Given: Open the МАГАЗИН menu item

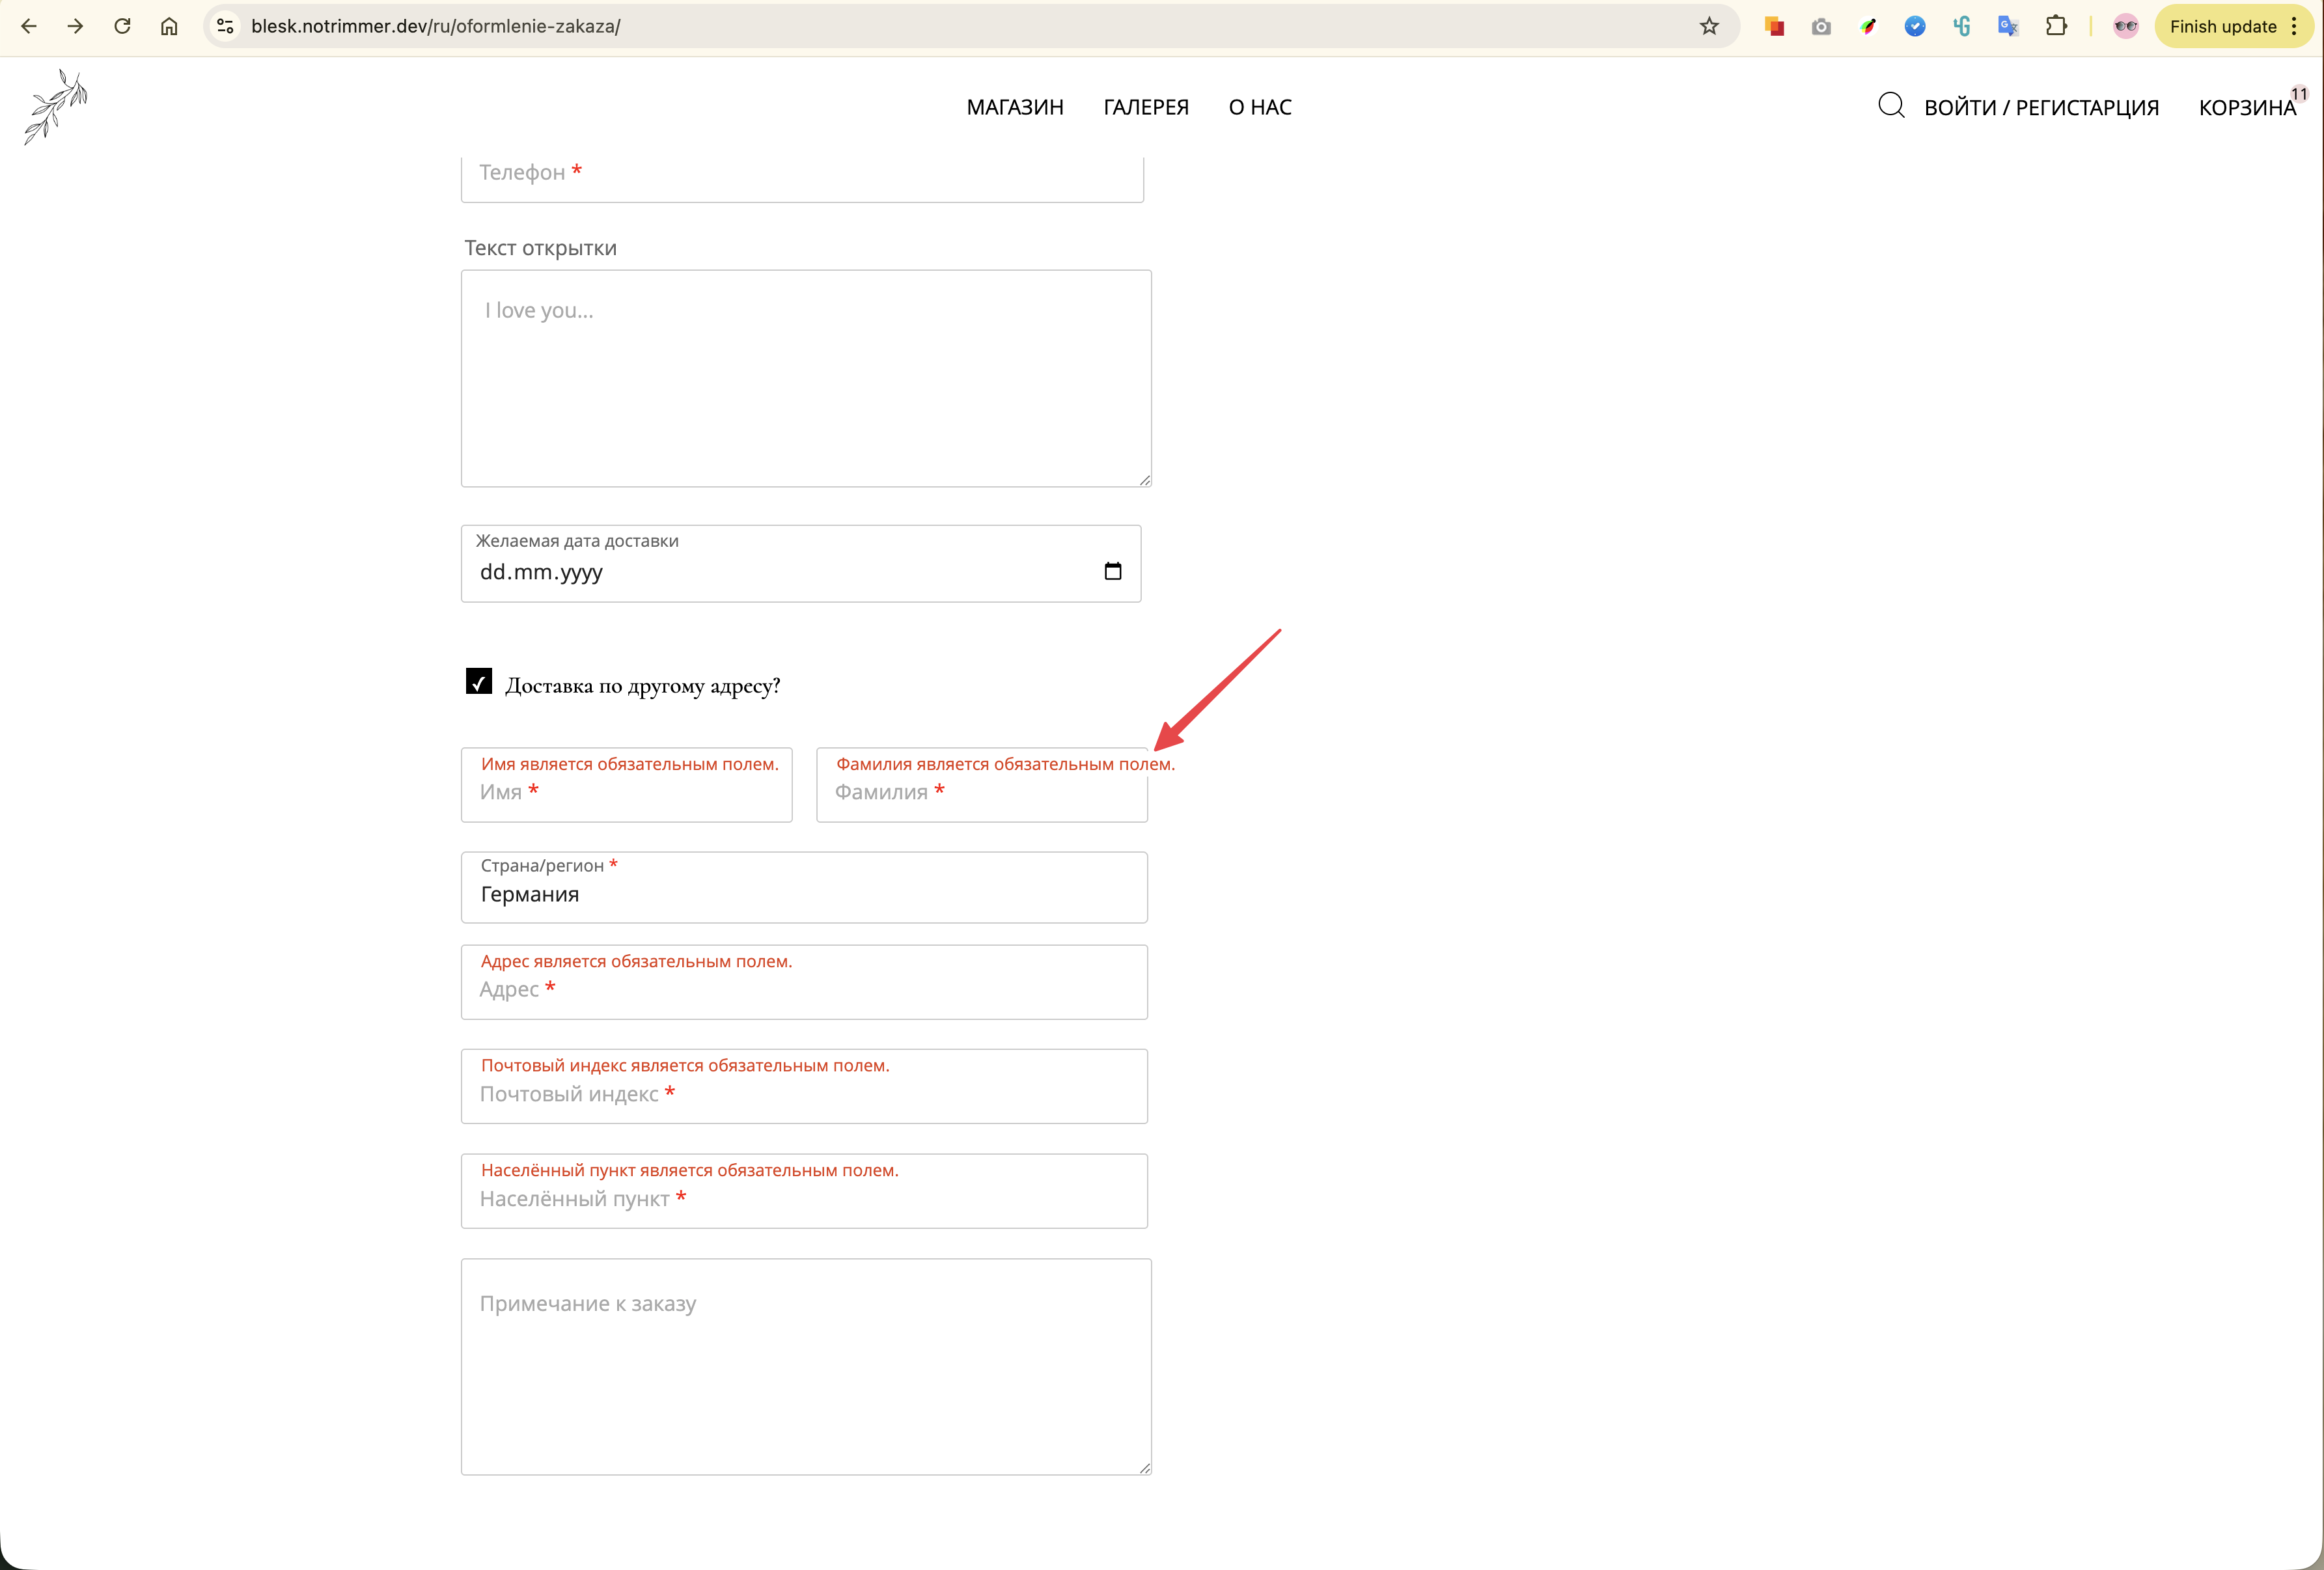Looking at the screenshot, I should [x=1014, y=107].
